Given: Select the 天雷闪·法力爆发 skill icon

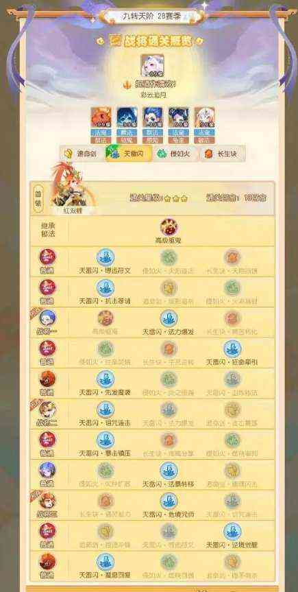Looking at the screenshot, I should click(169, 318).
